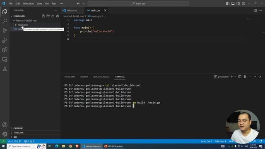Create a new folder in LEARN-GO
The height and width of the screenshot is (149, 265).
pyautogui.click(x=48, y=16)
